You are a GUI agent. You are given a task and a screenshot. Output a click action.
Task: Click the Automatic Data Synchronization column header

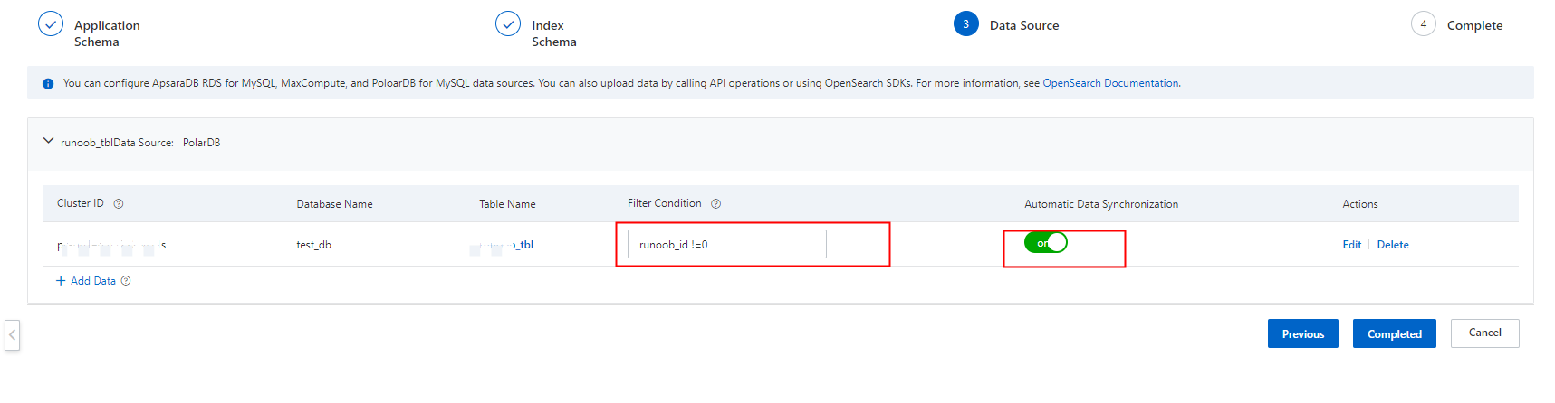click(1101, 204)
